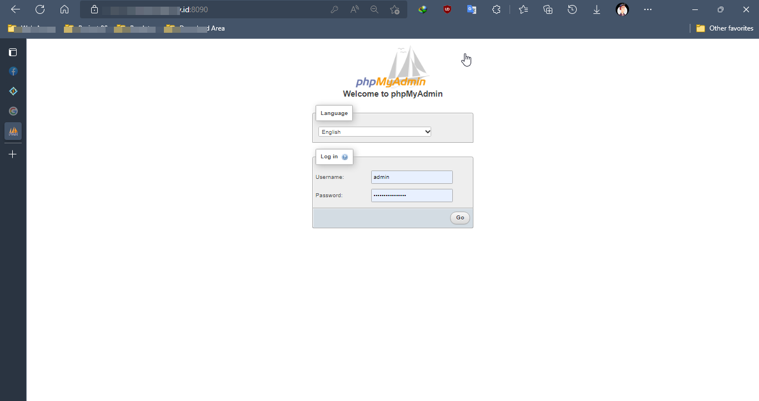
Task: Switch to the Google vertical tab
Action: click(x=13, y=111)
